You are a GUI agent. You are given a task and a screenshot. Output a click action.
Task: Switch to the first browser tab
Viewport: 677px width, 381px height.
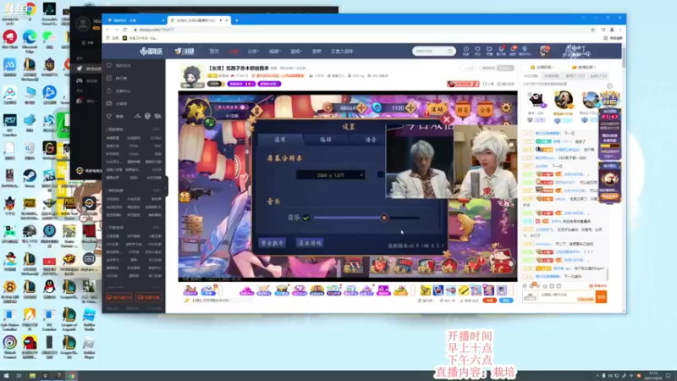(x=135, y=20)
